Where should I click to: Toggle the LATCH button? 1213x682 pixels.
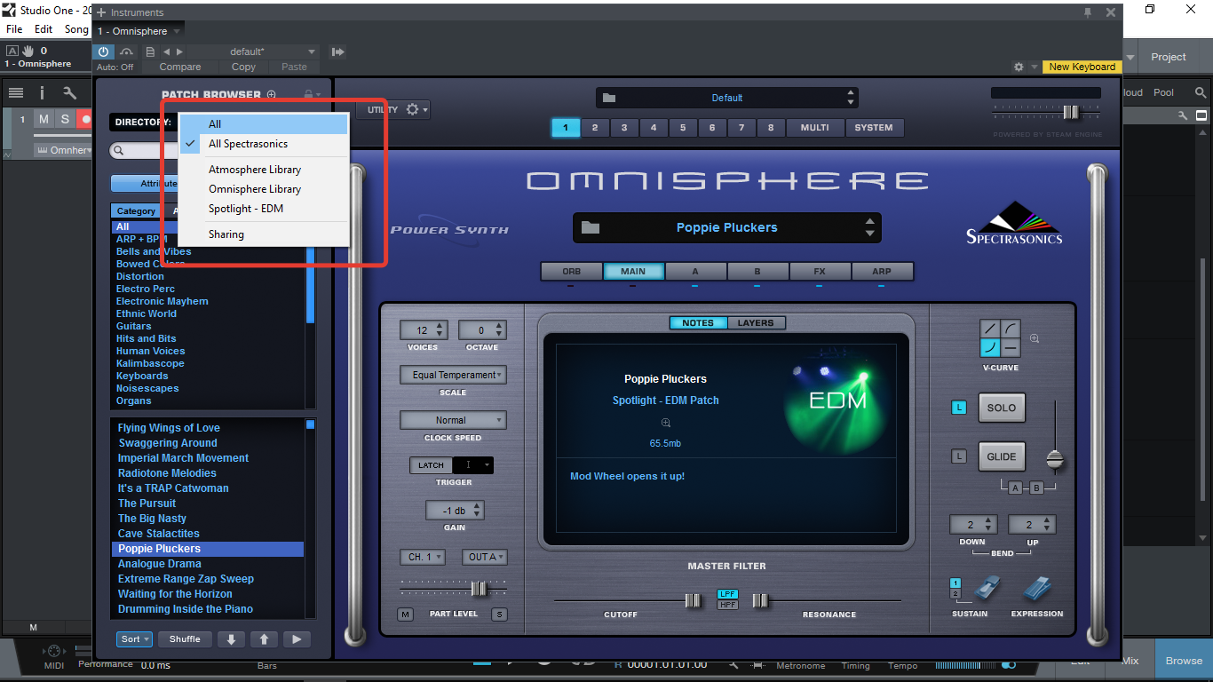(431, 465)
